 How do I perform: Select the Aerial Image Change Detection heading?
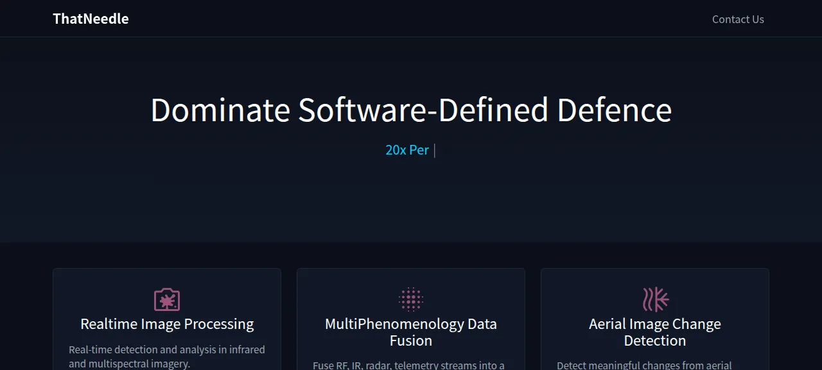coord(655,332)
